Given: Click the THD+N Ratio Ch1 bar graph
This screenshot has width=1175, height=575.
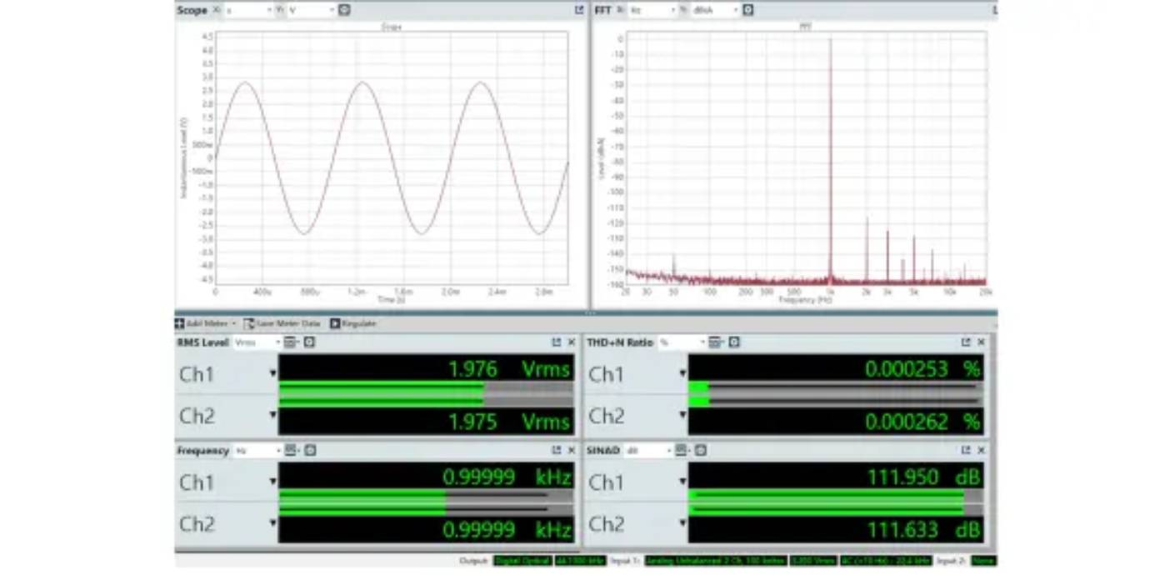Looking at the screenshot, I should [x=836, y=387].
